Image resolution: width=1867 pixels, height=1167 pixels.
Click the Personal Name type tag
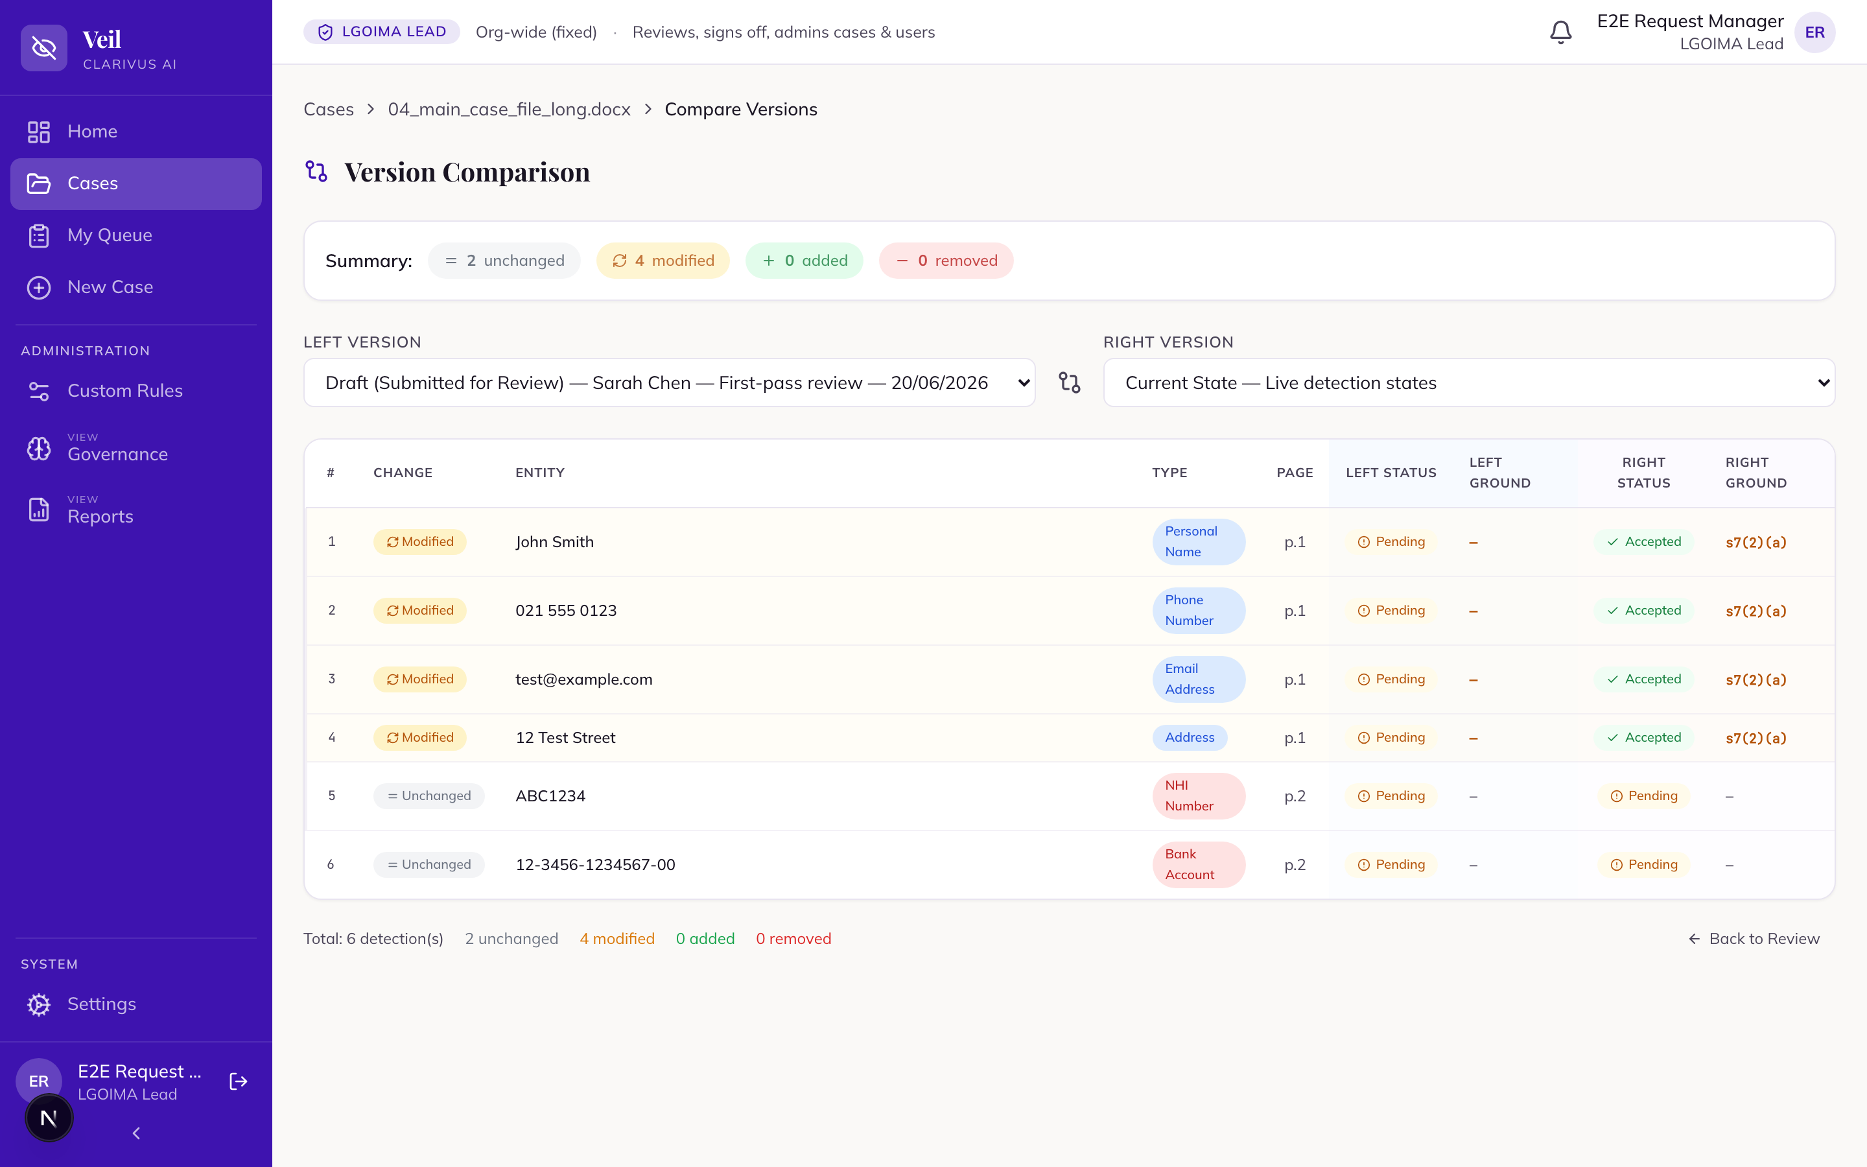(1199, 542)
